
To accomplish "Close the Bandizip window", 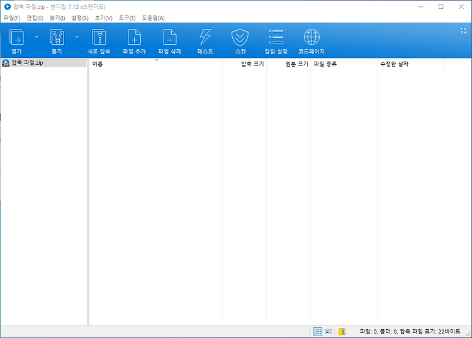I will 461,7.
